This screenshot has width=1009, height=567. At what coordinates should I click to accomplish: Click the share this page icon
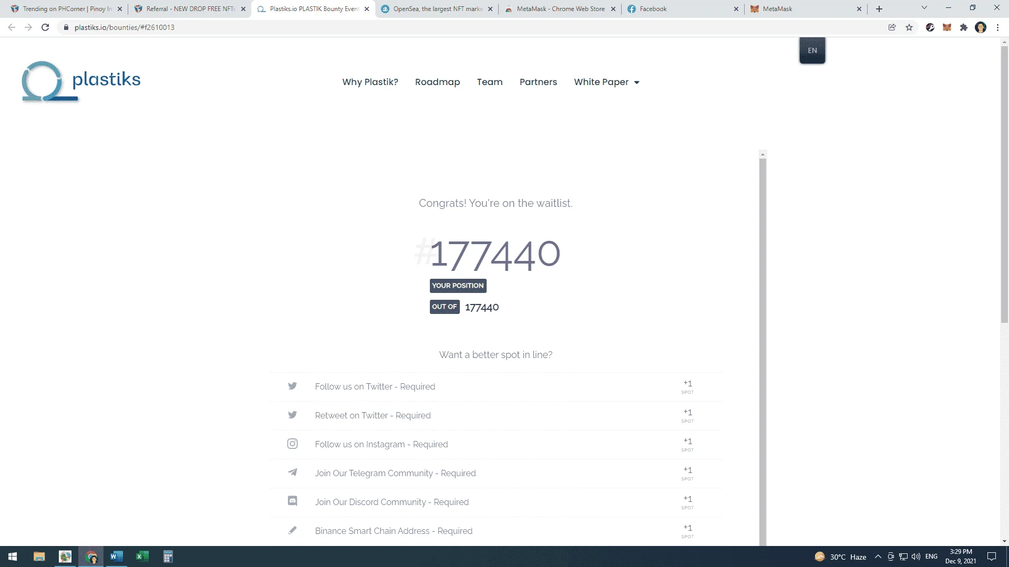coord(892,27)
